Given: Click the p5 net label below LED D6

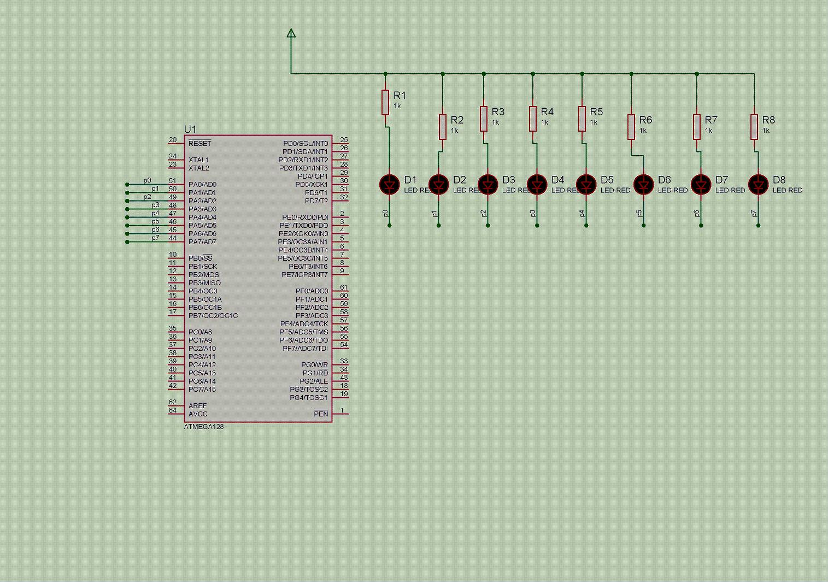Looking at the screenshot, I should (x=639, y=213).
